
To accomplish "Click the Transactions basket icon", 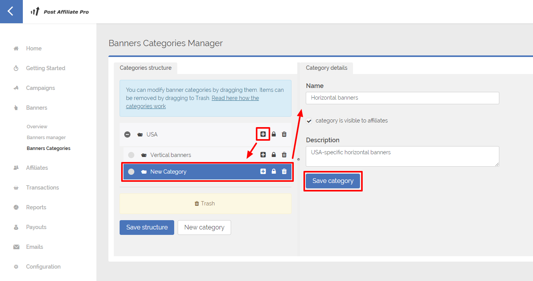I will click(x=16, y=188).
